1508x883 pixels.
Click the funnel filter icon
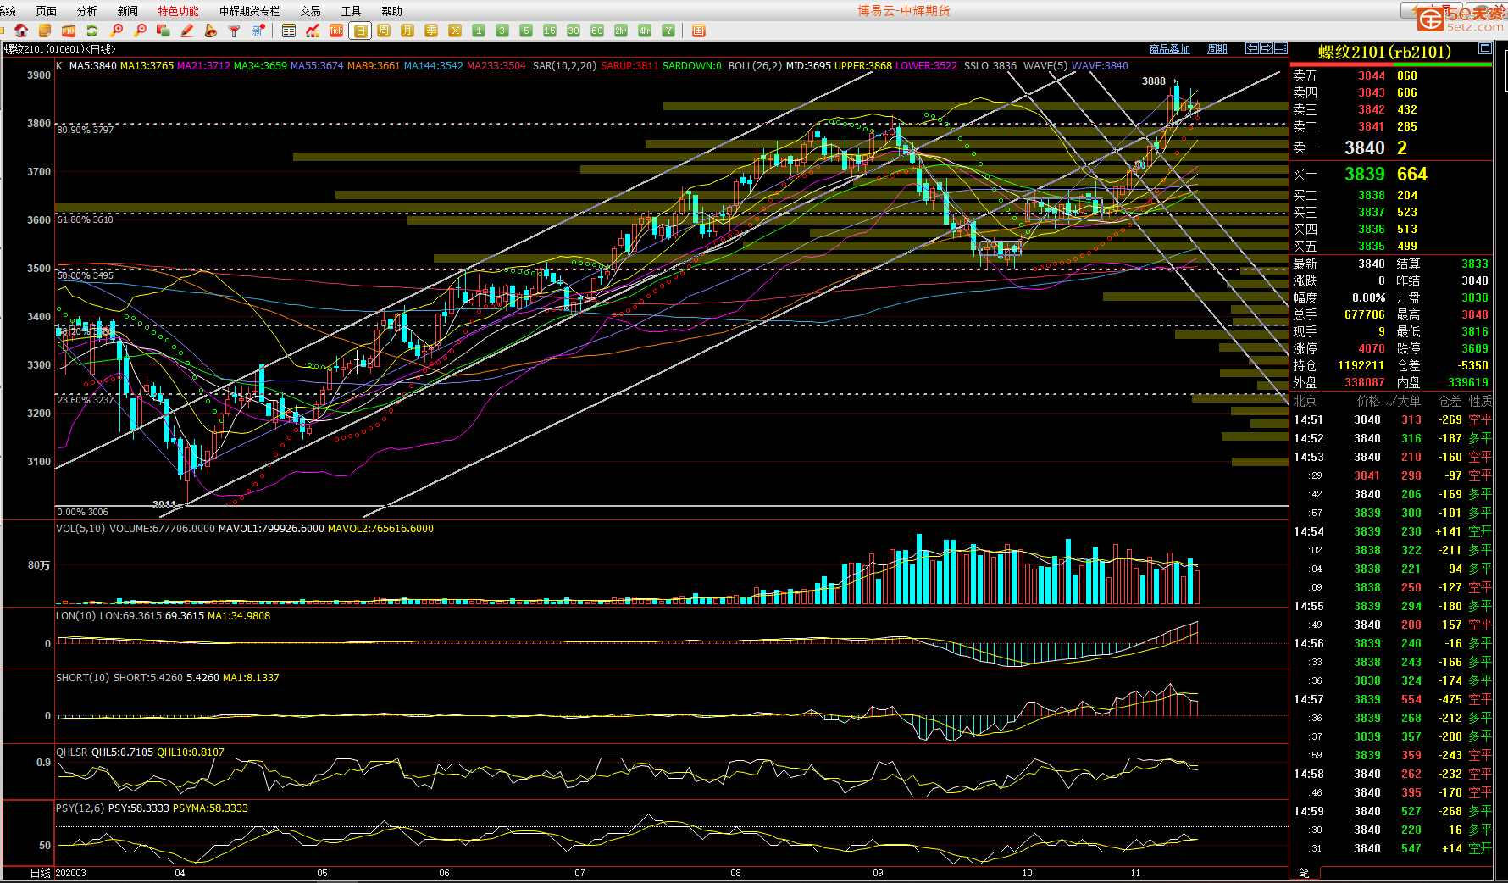[x=235, y=31]
